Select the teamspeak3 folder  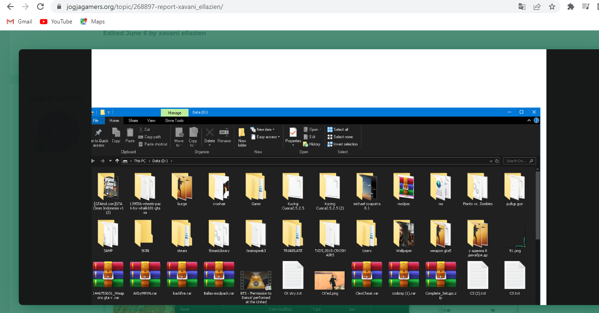click(x=256, y=236)
